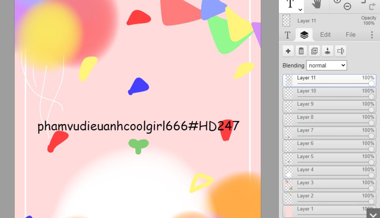Click Layer 9 opacity slider handle
The image size is (380, 218).
pos(371,110)
